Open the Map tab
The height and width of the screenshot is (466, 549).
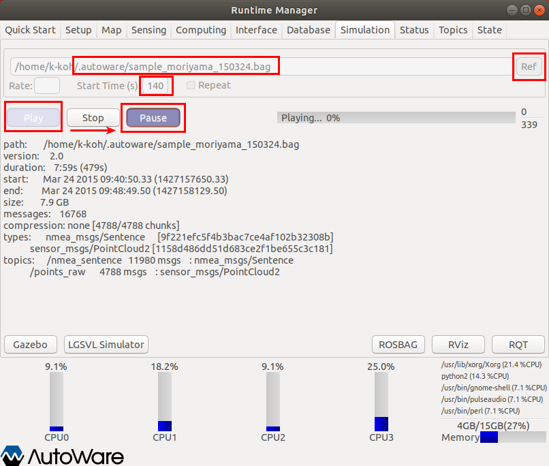pyautogui.click(x=111, y=30)
